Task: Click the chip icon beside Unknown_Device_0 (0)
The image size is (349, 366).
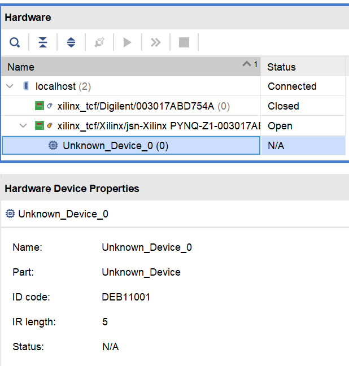Action: pyautogui.click(x=53, y=145)
